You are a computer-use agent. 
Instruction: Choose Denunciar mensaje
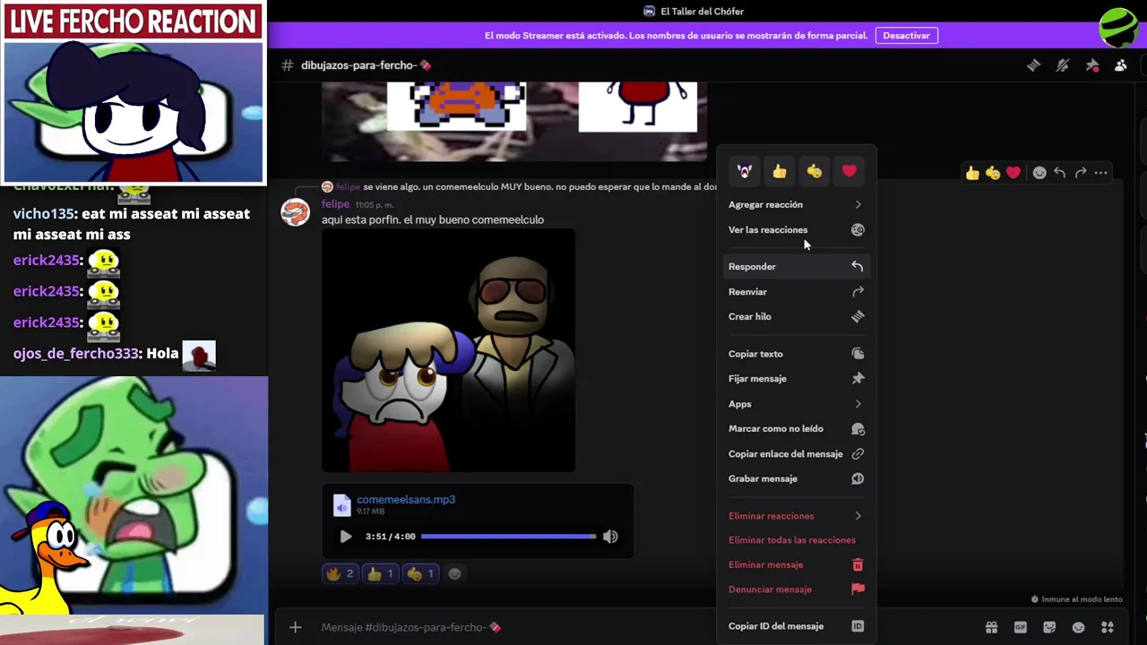796,589
